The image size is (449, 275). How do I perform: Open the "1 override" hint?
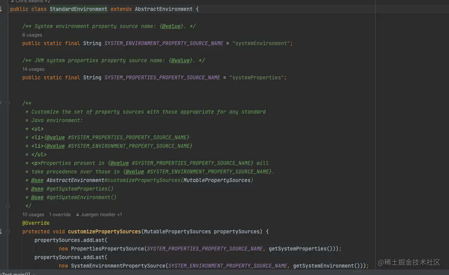click(x=60, y=214)
